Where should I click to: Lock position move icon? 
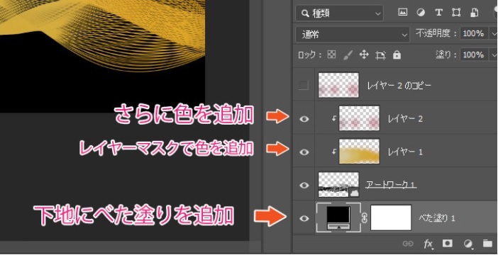point(364,55)
